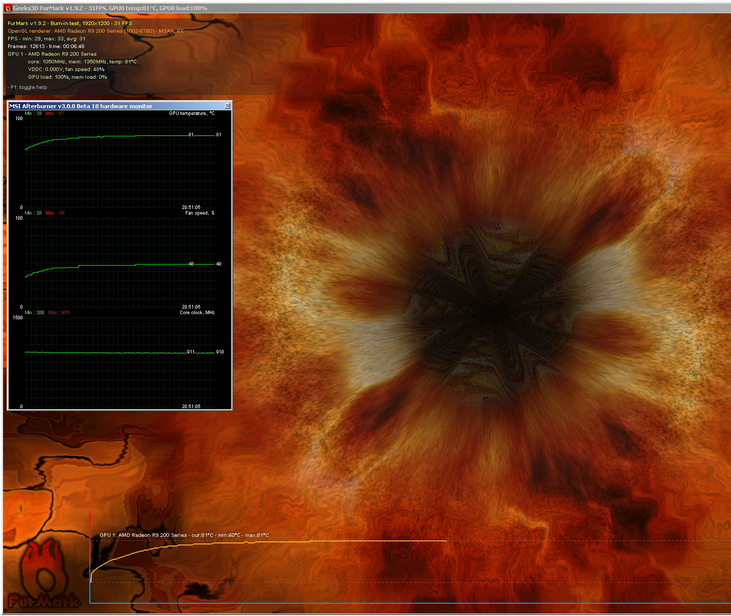
Task: Click the Fan speed graph area
Action: (119, 262)
